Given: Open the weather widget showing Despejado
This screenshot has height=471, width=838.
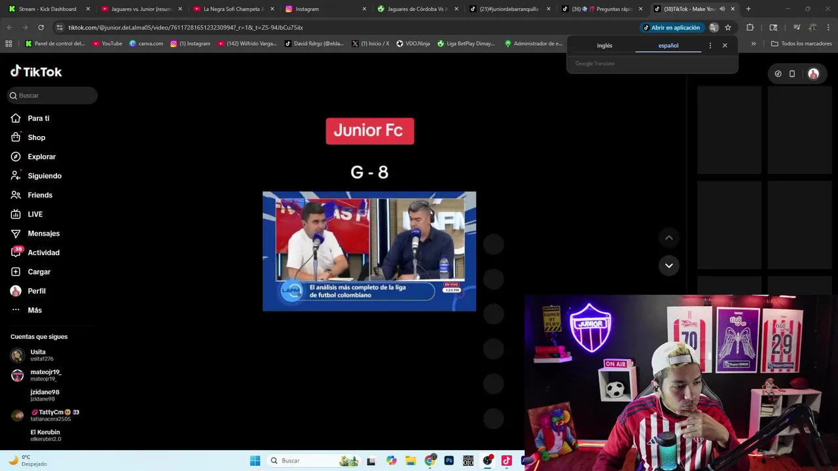Looking at the screenshot, I should point(27,461).
